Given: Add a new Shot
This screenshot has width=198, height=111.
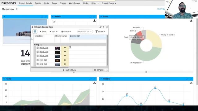Looking at the screenshot, I should [43, 31].
